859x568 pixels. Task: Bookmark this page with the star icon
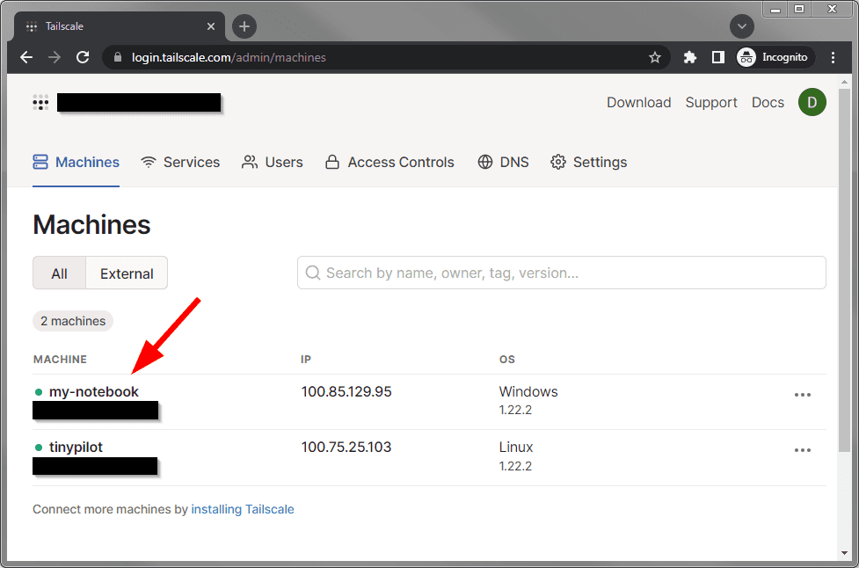[655, 57]
